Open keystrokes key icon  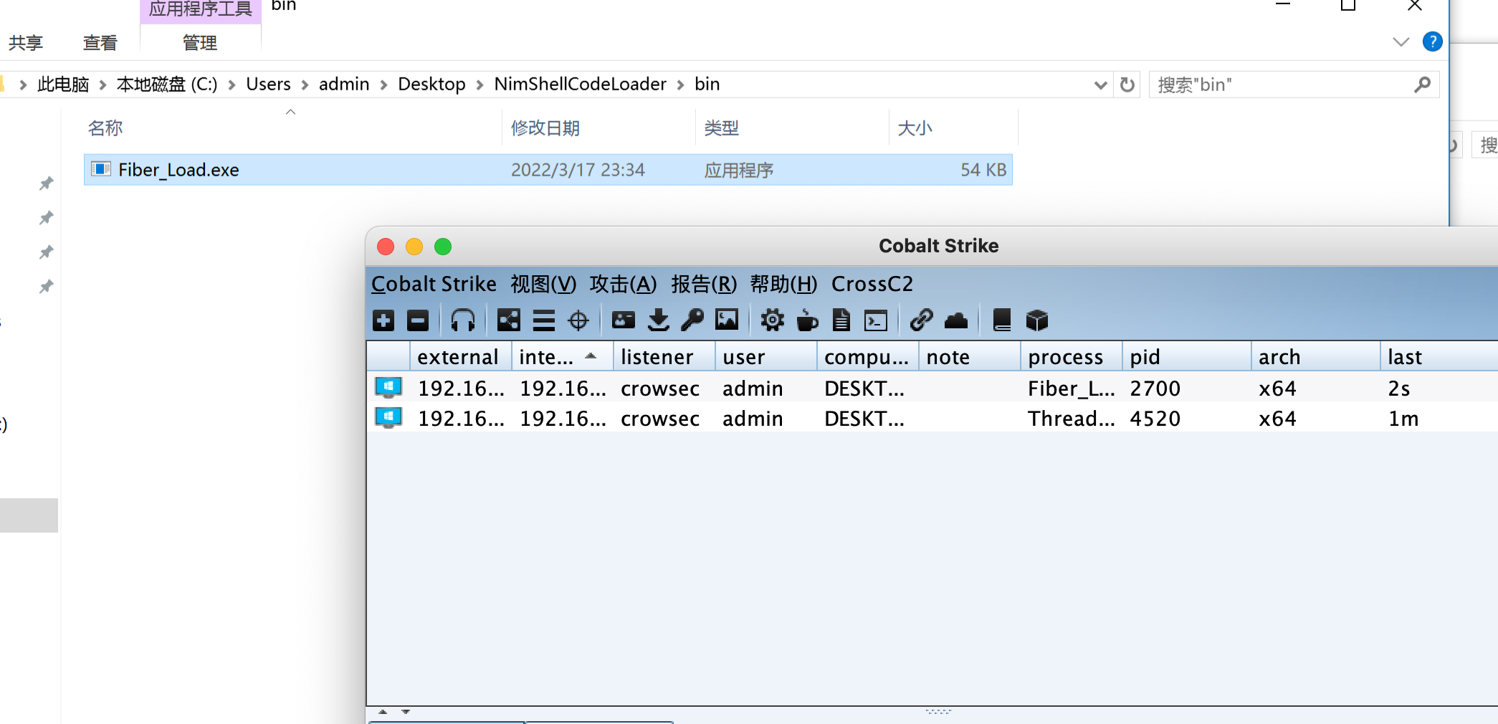[692, 320]
